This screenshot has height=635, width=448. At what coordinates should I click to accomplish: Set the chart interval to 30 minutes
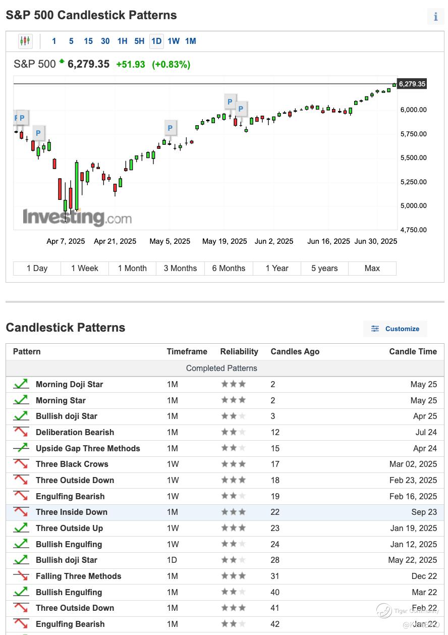105,41
